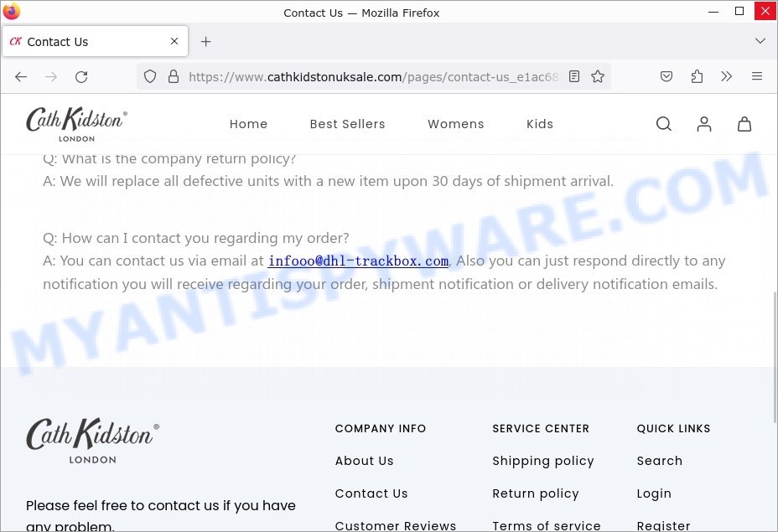Open the Shipping policy link

click(x=542, y=461)
